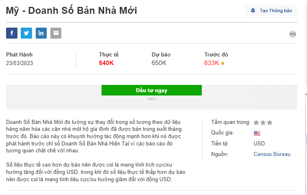Click the United States flag icon
Image resolution: width=307 pixels, height=195 pixels.
[x=257, y=133]
